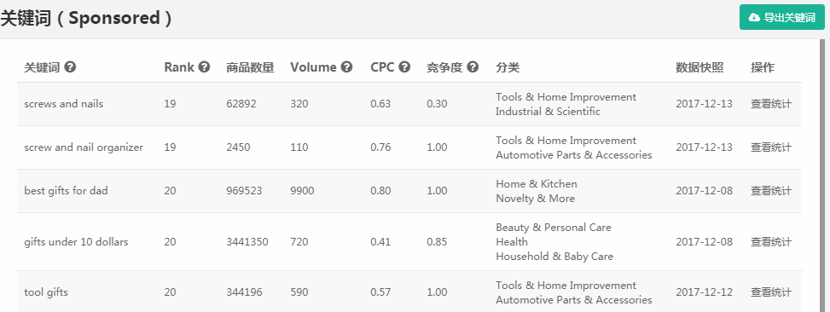Select the 'screws and nails' keyword cell

63,104
